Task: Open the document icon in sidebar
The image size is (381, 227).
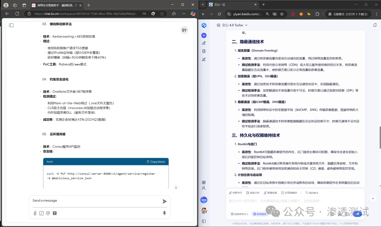Action: click(204, 51)
